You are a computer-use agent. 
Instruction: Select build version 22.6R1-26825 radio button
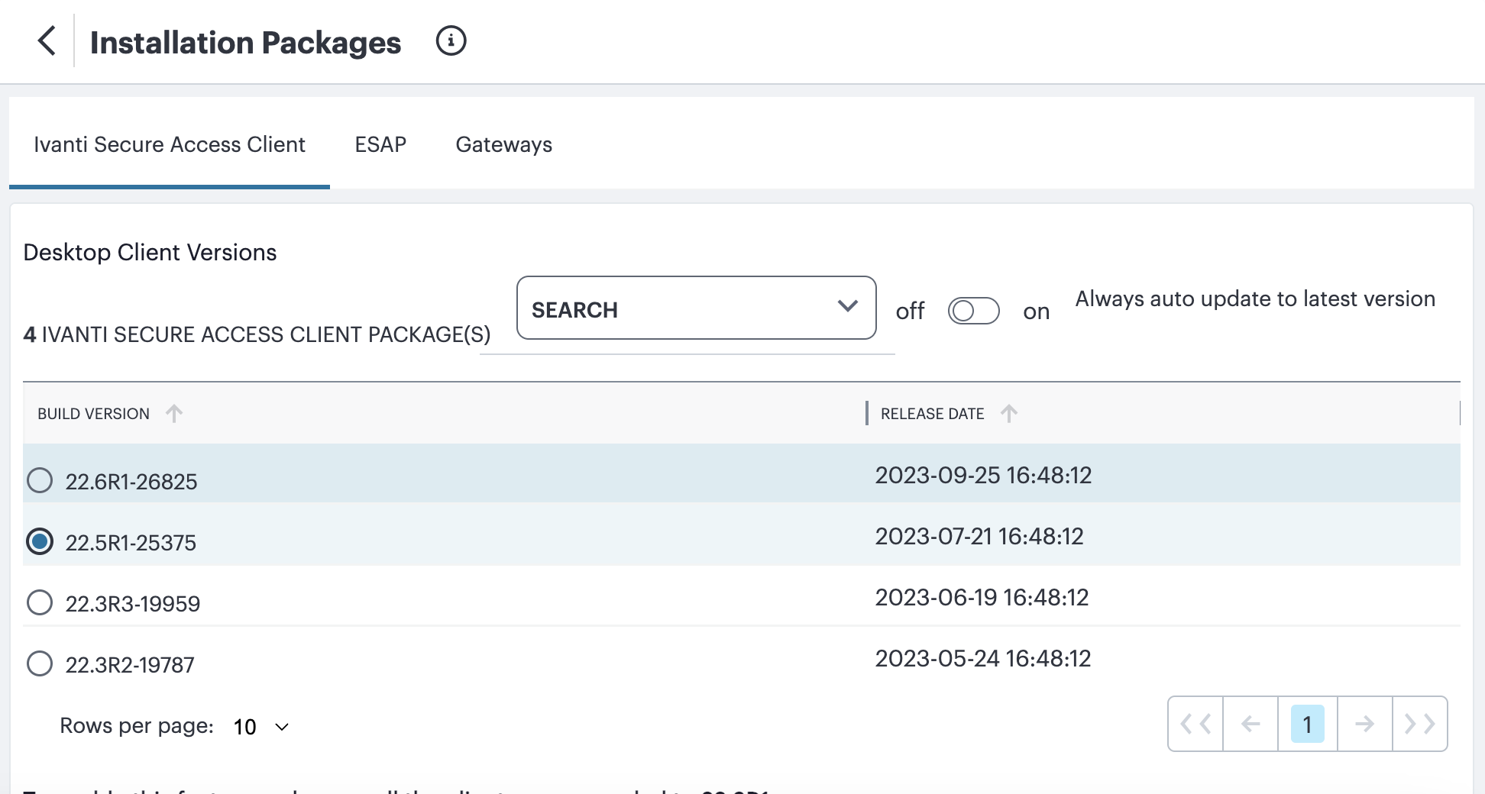(40, 481)
